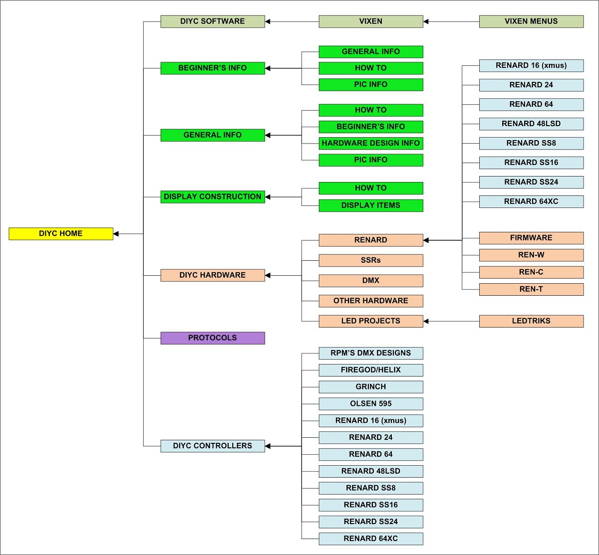
Task: Open the FIRMWARE box under Renard
Action: (531, 238)
